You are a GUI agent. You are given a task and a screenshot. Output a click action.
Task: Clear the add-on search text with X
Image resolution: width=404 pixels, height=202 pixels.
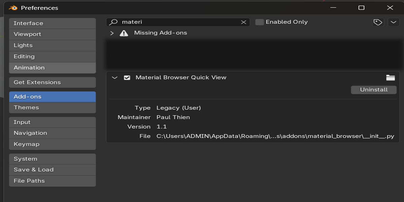point(243,22)
